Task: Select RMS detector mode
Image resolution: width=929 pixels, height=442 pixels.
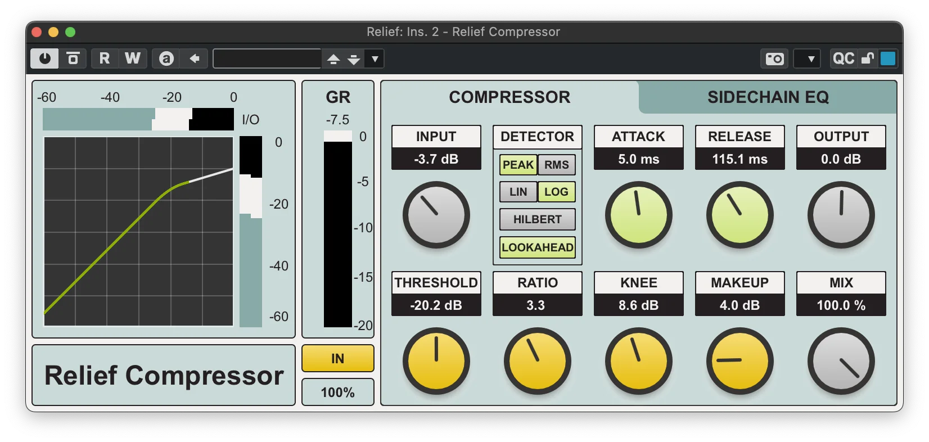Action: pyautogui.click(x=557, y=165)
